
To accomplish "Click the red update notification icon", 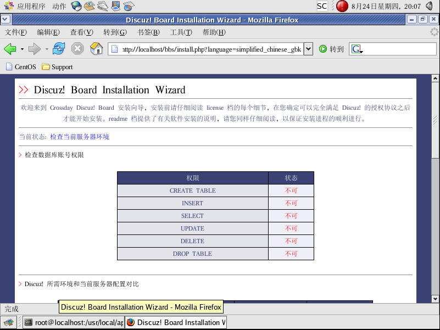I will pos(342,6).
